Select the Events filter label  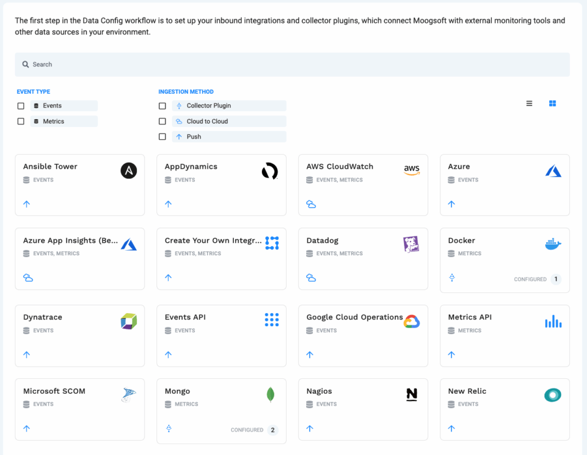[x=64, y=106]
